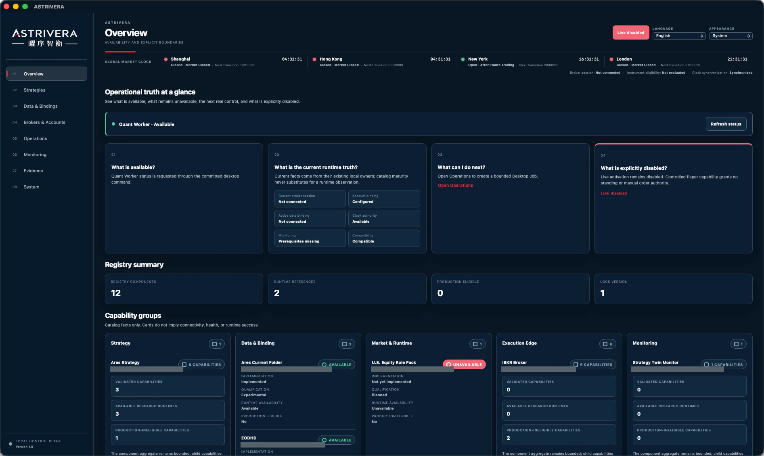Click Refresh status button

point(726,124)
